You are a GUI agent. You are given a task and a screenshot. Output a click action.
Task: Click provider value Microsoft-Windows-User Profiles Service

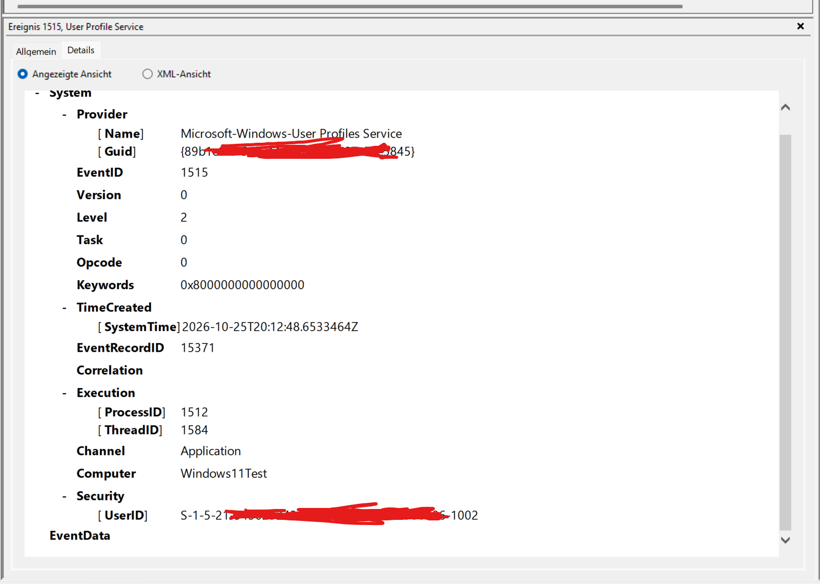(291, 133)
